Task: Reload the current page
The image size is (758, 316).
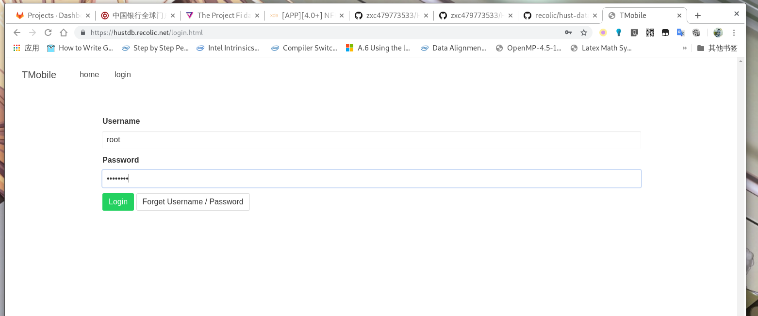Action: [48, 33]
